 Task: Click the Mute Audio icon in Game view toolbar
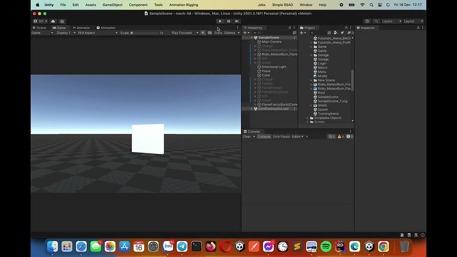pos(204,33)
